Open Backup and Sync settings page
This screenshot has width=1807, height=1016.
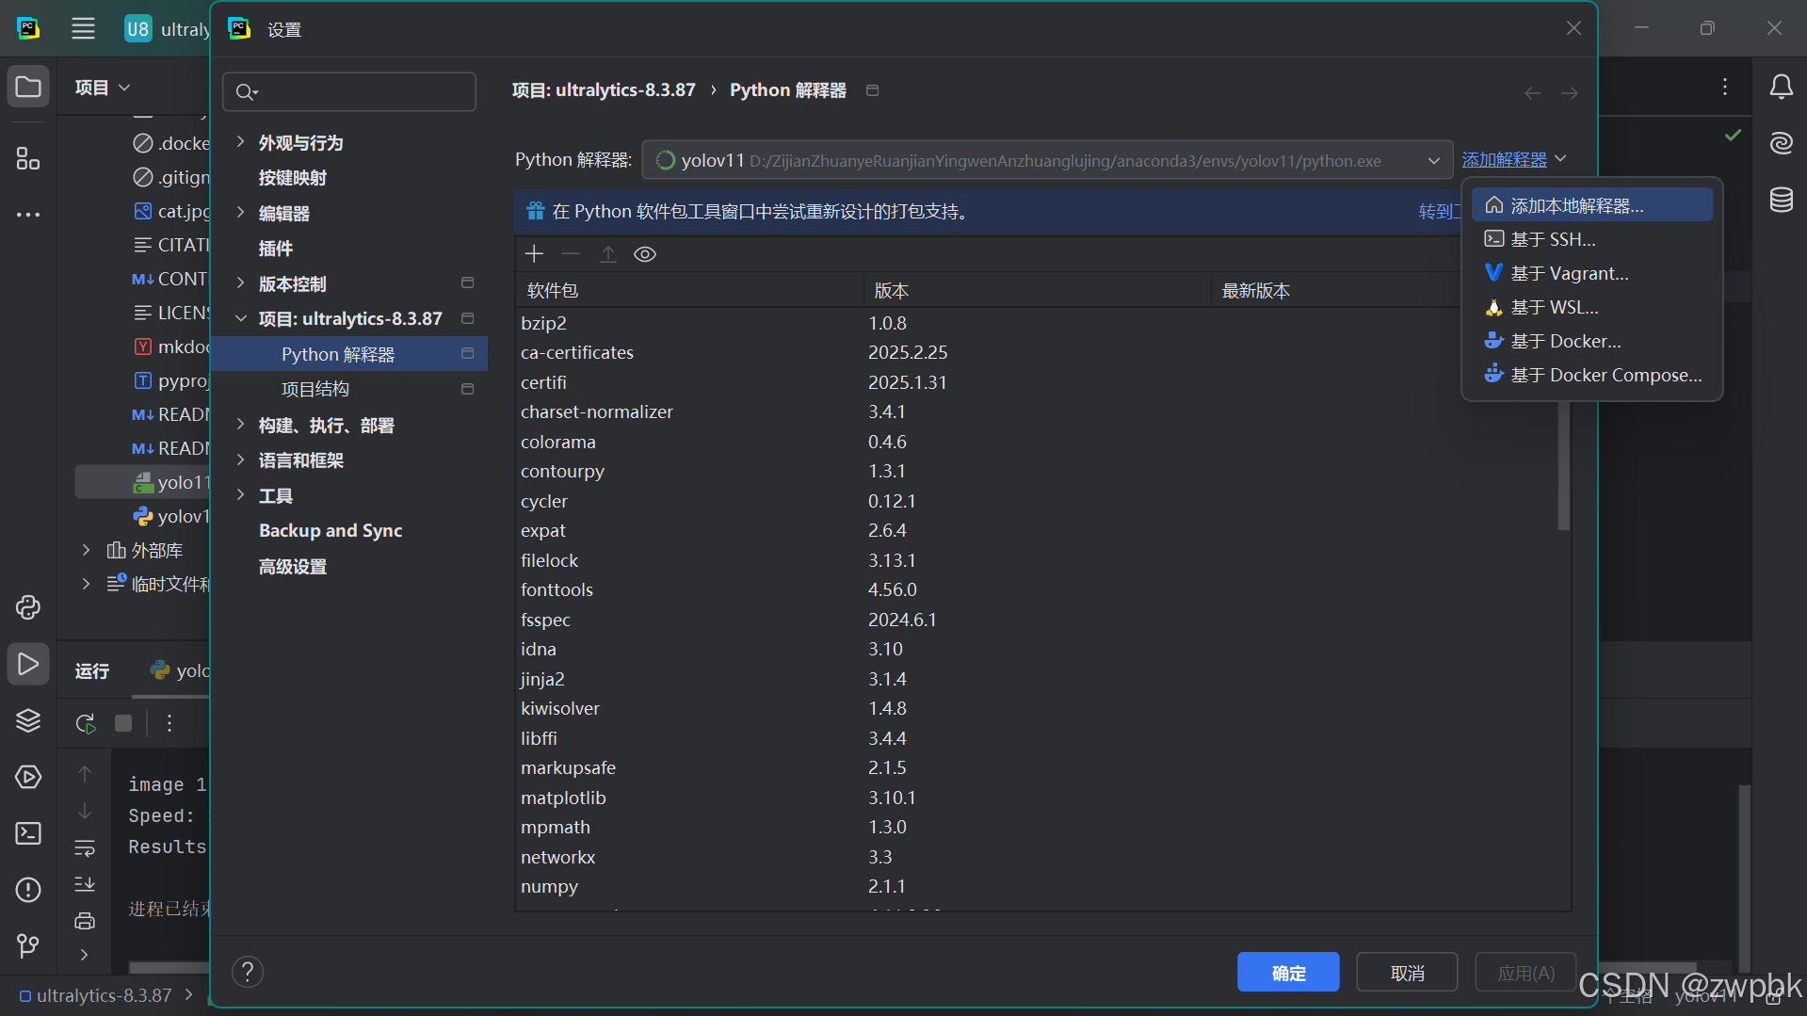click(x=331, y=530)
